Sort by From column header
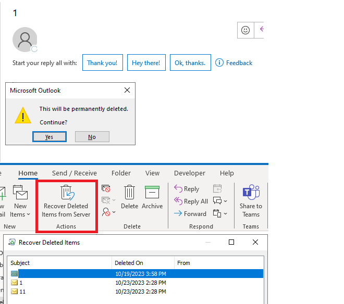This screenshot has height=304, width=344. [219, 263]
